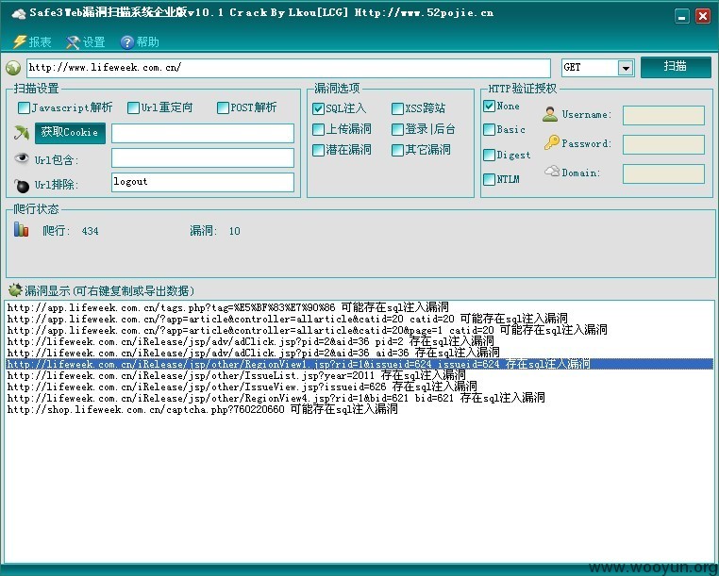Open the 报表 report menu
This screenshot has width=719, height=576.
[x=32, y=42]
